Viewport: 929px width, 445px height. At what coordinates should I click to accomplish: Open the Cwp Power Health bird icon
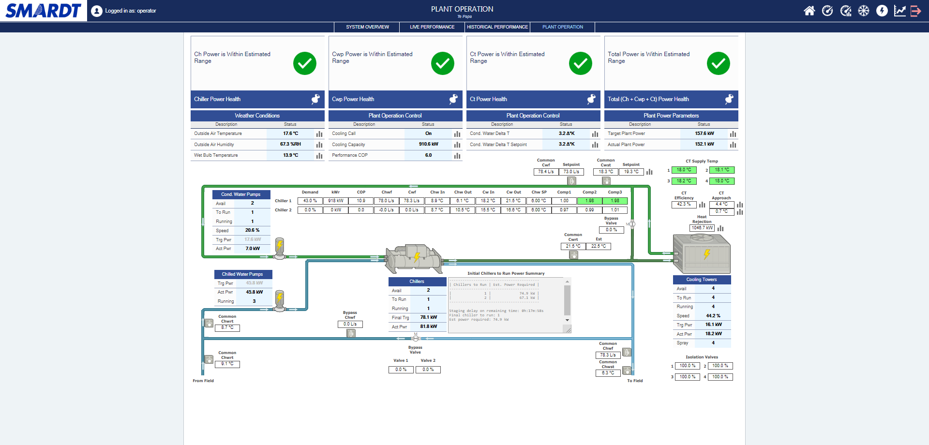pos(453,99)
